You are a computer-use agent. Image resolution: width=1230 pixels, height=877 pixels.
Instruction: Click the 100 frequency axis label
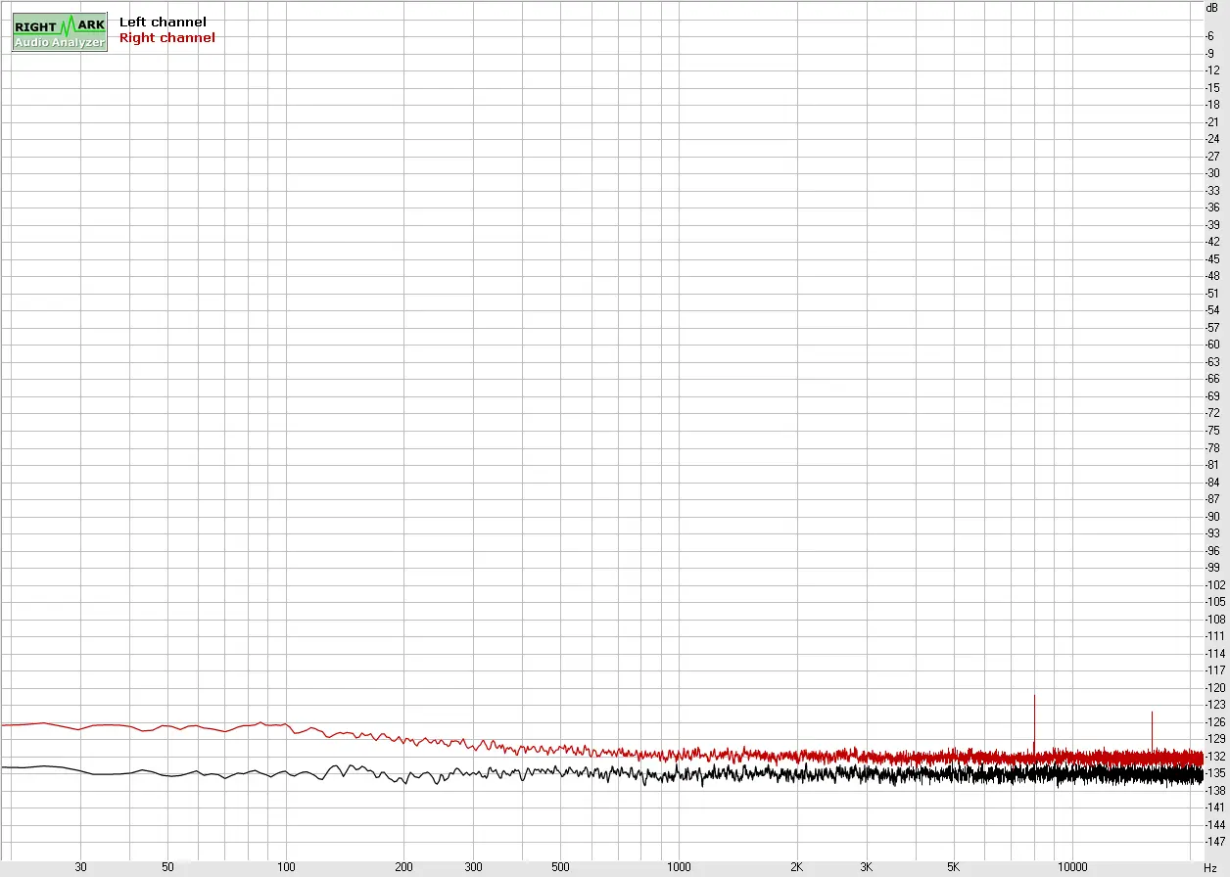click(286, 867)
